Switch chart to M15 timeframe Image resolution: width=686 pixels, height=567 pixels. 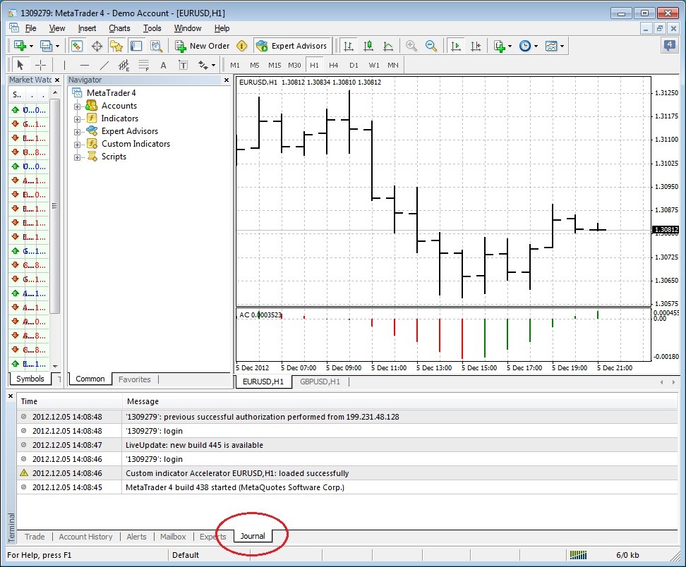275,65
